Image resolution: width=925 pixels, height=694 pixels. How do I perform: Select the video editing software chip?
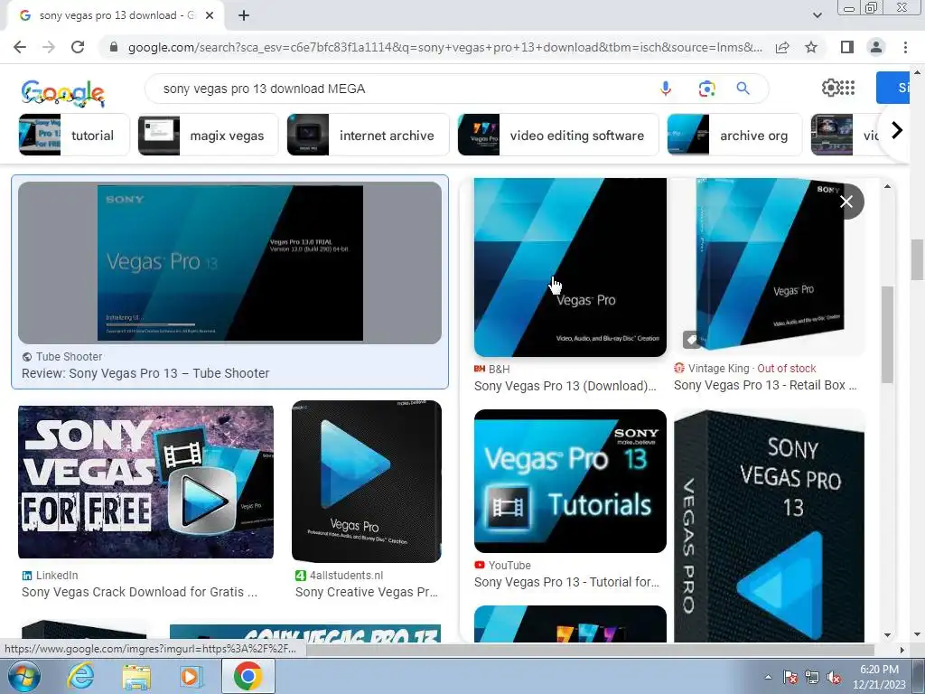pyautogui.click(x=558, y=136)
